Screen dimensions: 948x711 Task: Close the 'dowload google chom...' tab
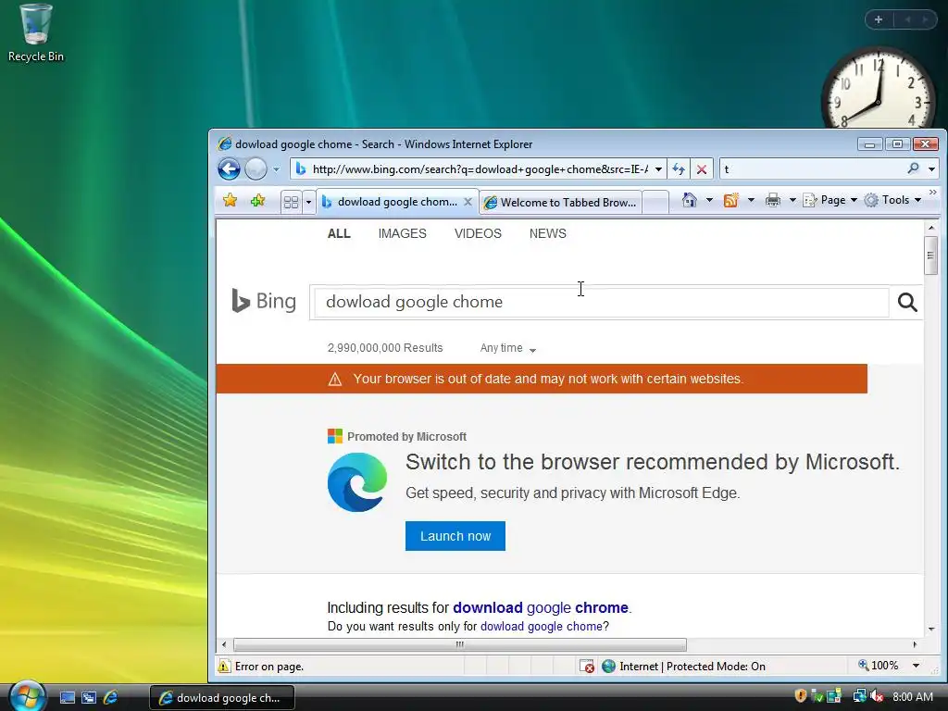tap(468, 202)
